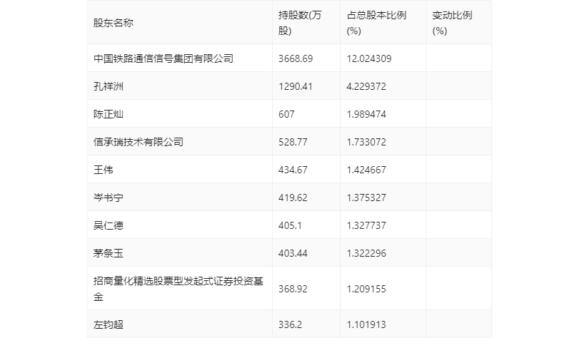
Task: Select the 股东名称 column header
Action: [113, 23]
